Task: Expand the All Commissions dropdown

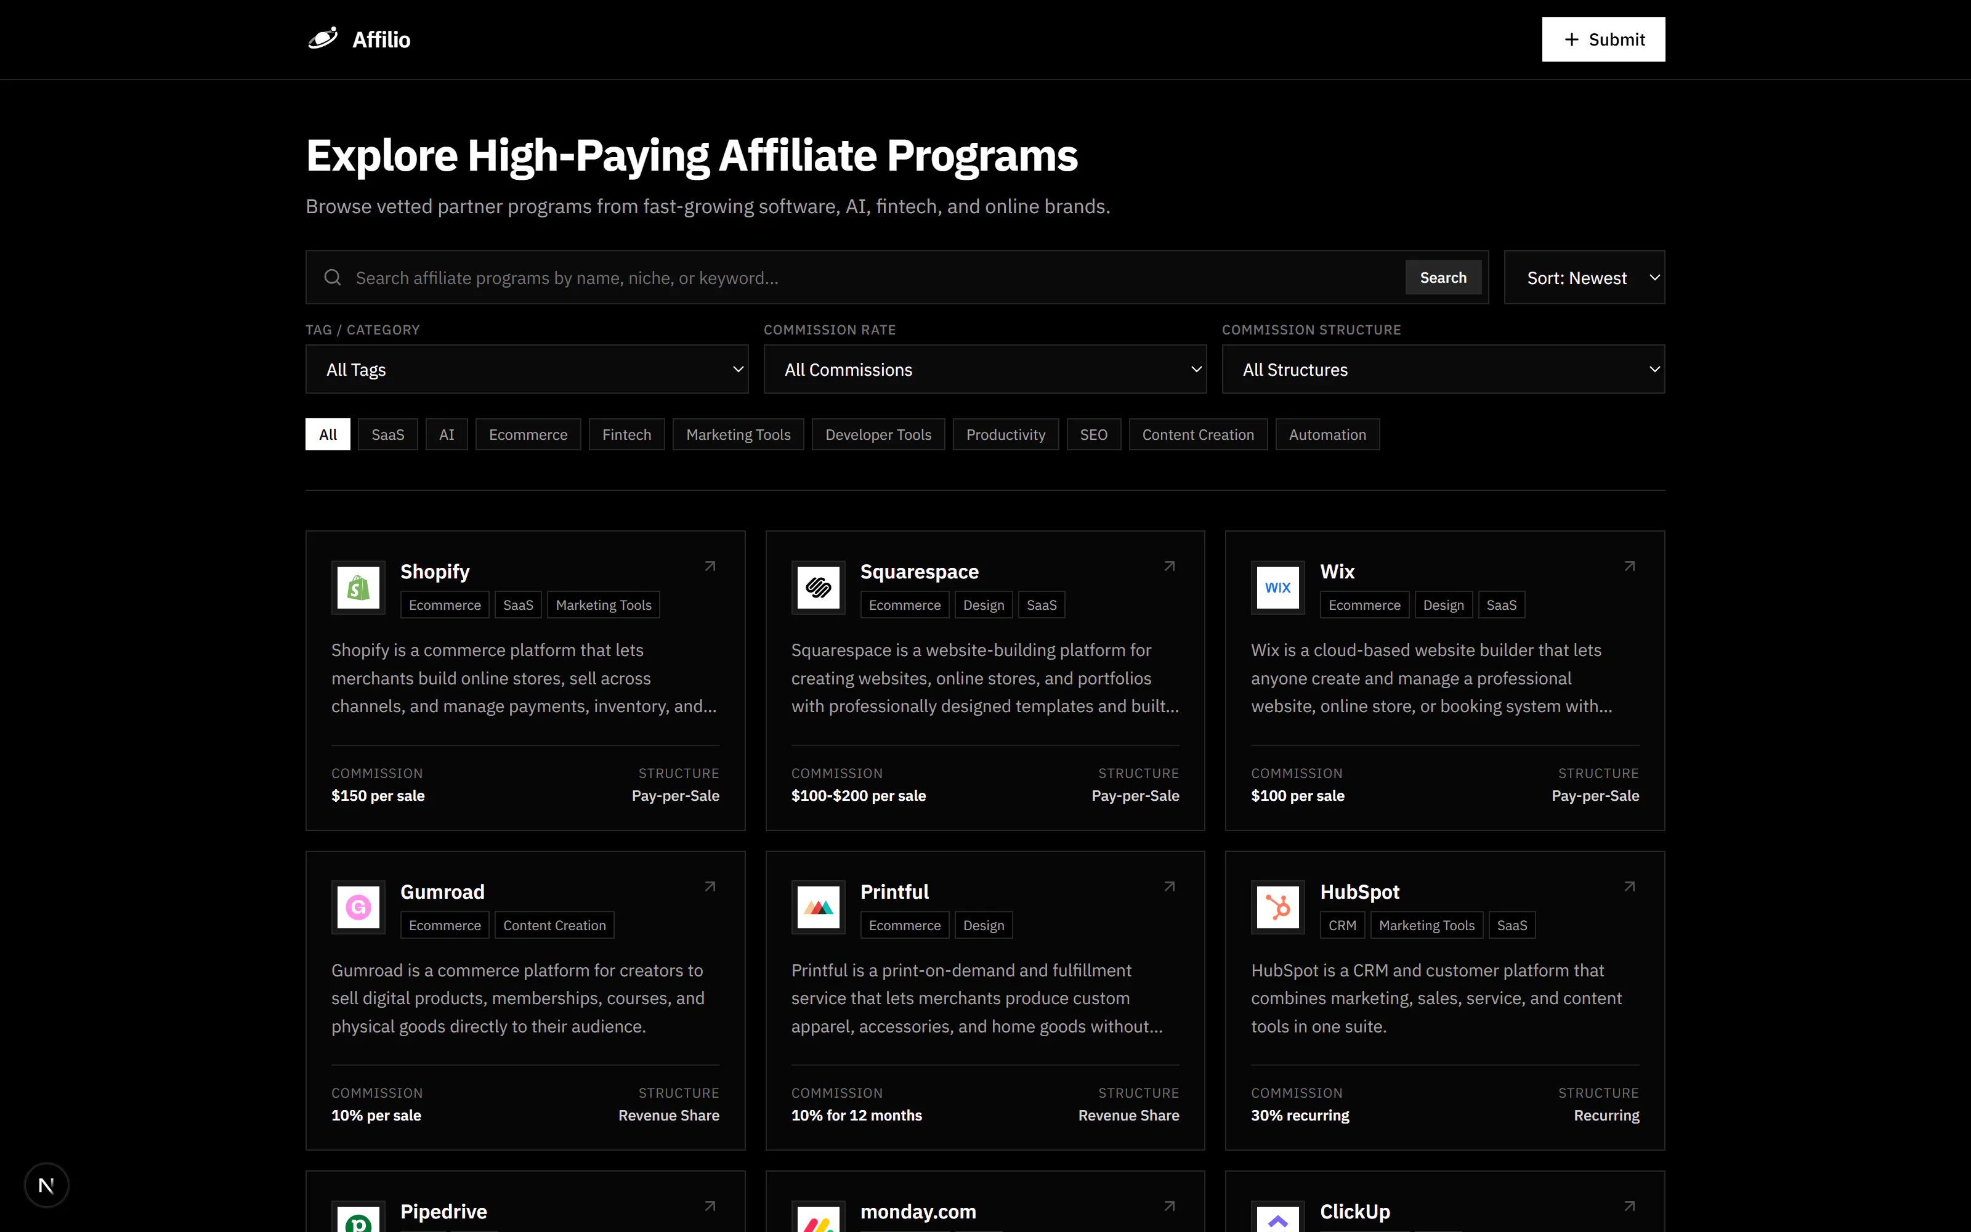Action: click(x=985, y=369)
